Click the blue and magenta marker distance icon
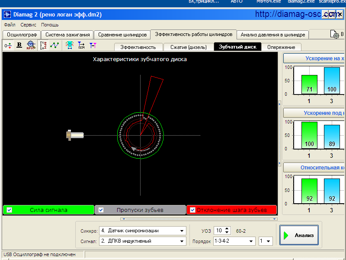 [x=93, y=45]
